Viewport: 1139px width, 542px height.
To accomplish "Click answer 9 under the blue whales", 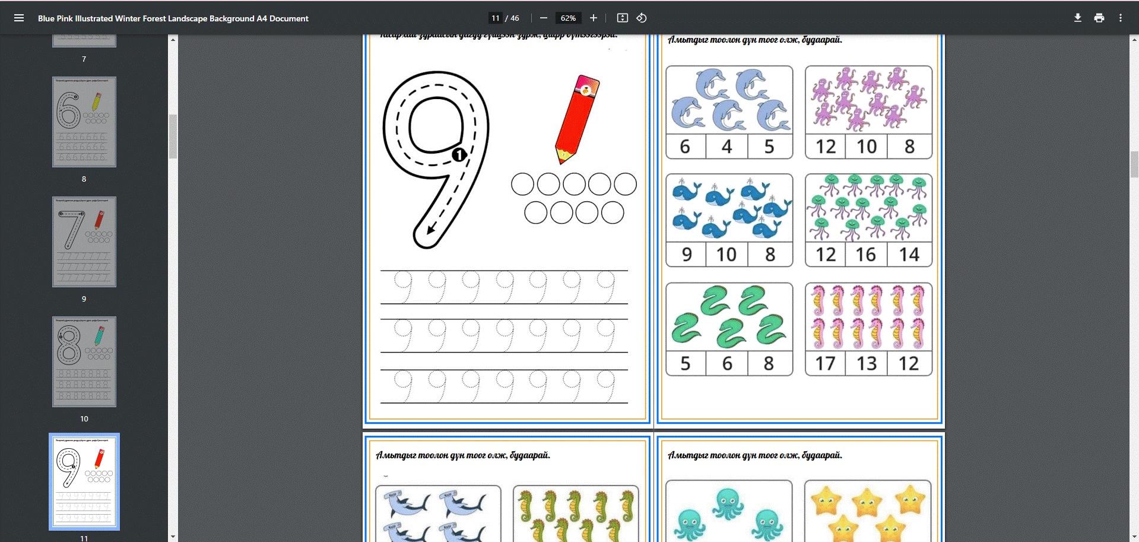I will tap(687, 255).
